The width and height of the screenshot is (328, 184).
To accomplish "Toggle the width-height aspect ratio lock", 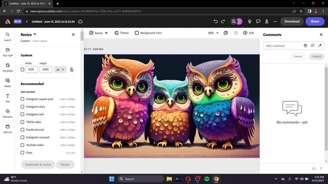I will pos(72,70).
